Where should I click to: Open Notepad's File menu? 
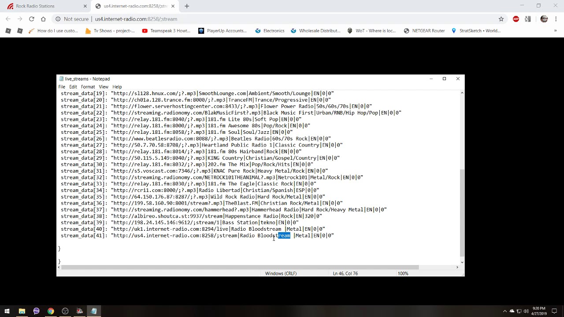coord(62,87)
